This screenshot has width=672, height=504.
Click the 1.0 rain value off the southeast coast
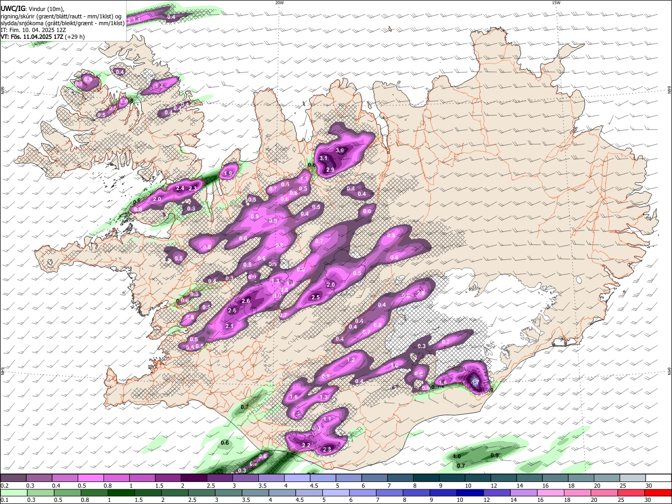pos(457,456)
